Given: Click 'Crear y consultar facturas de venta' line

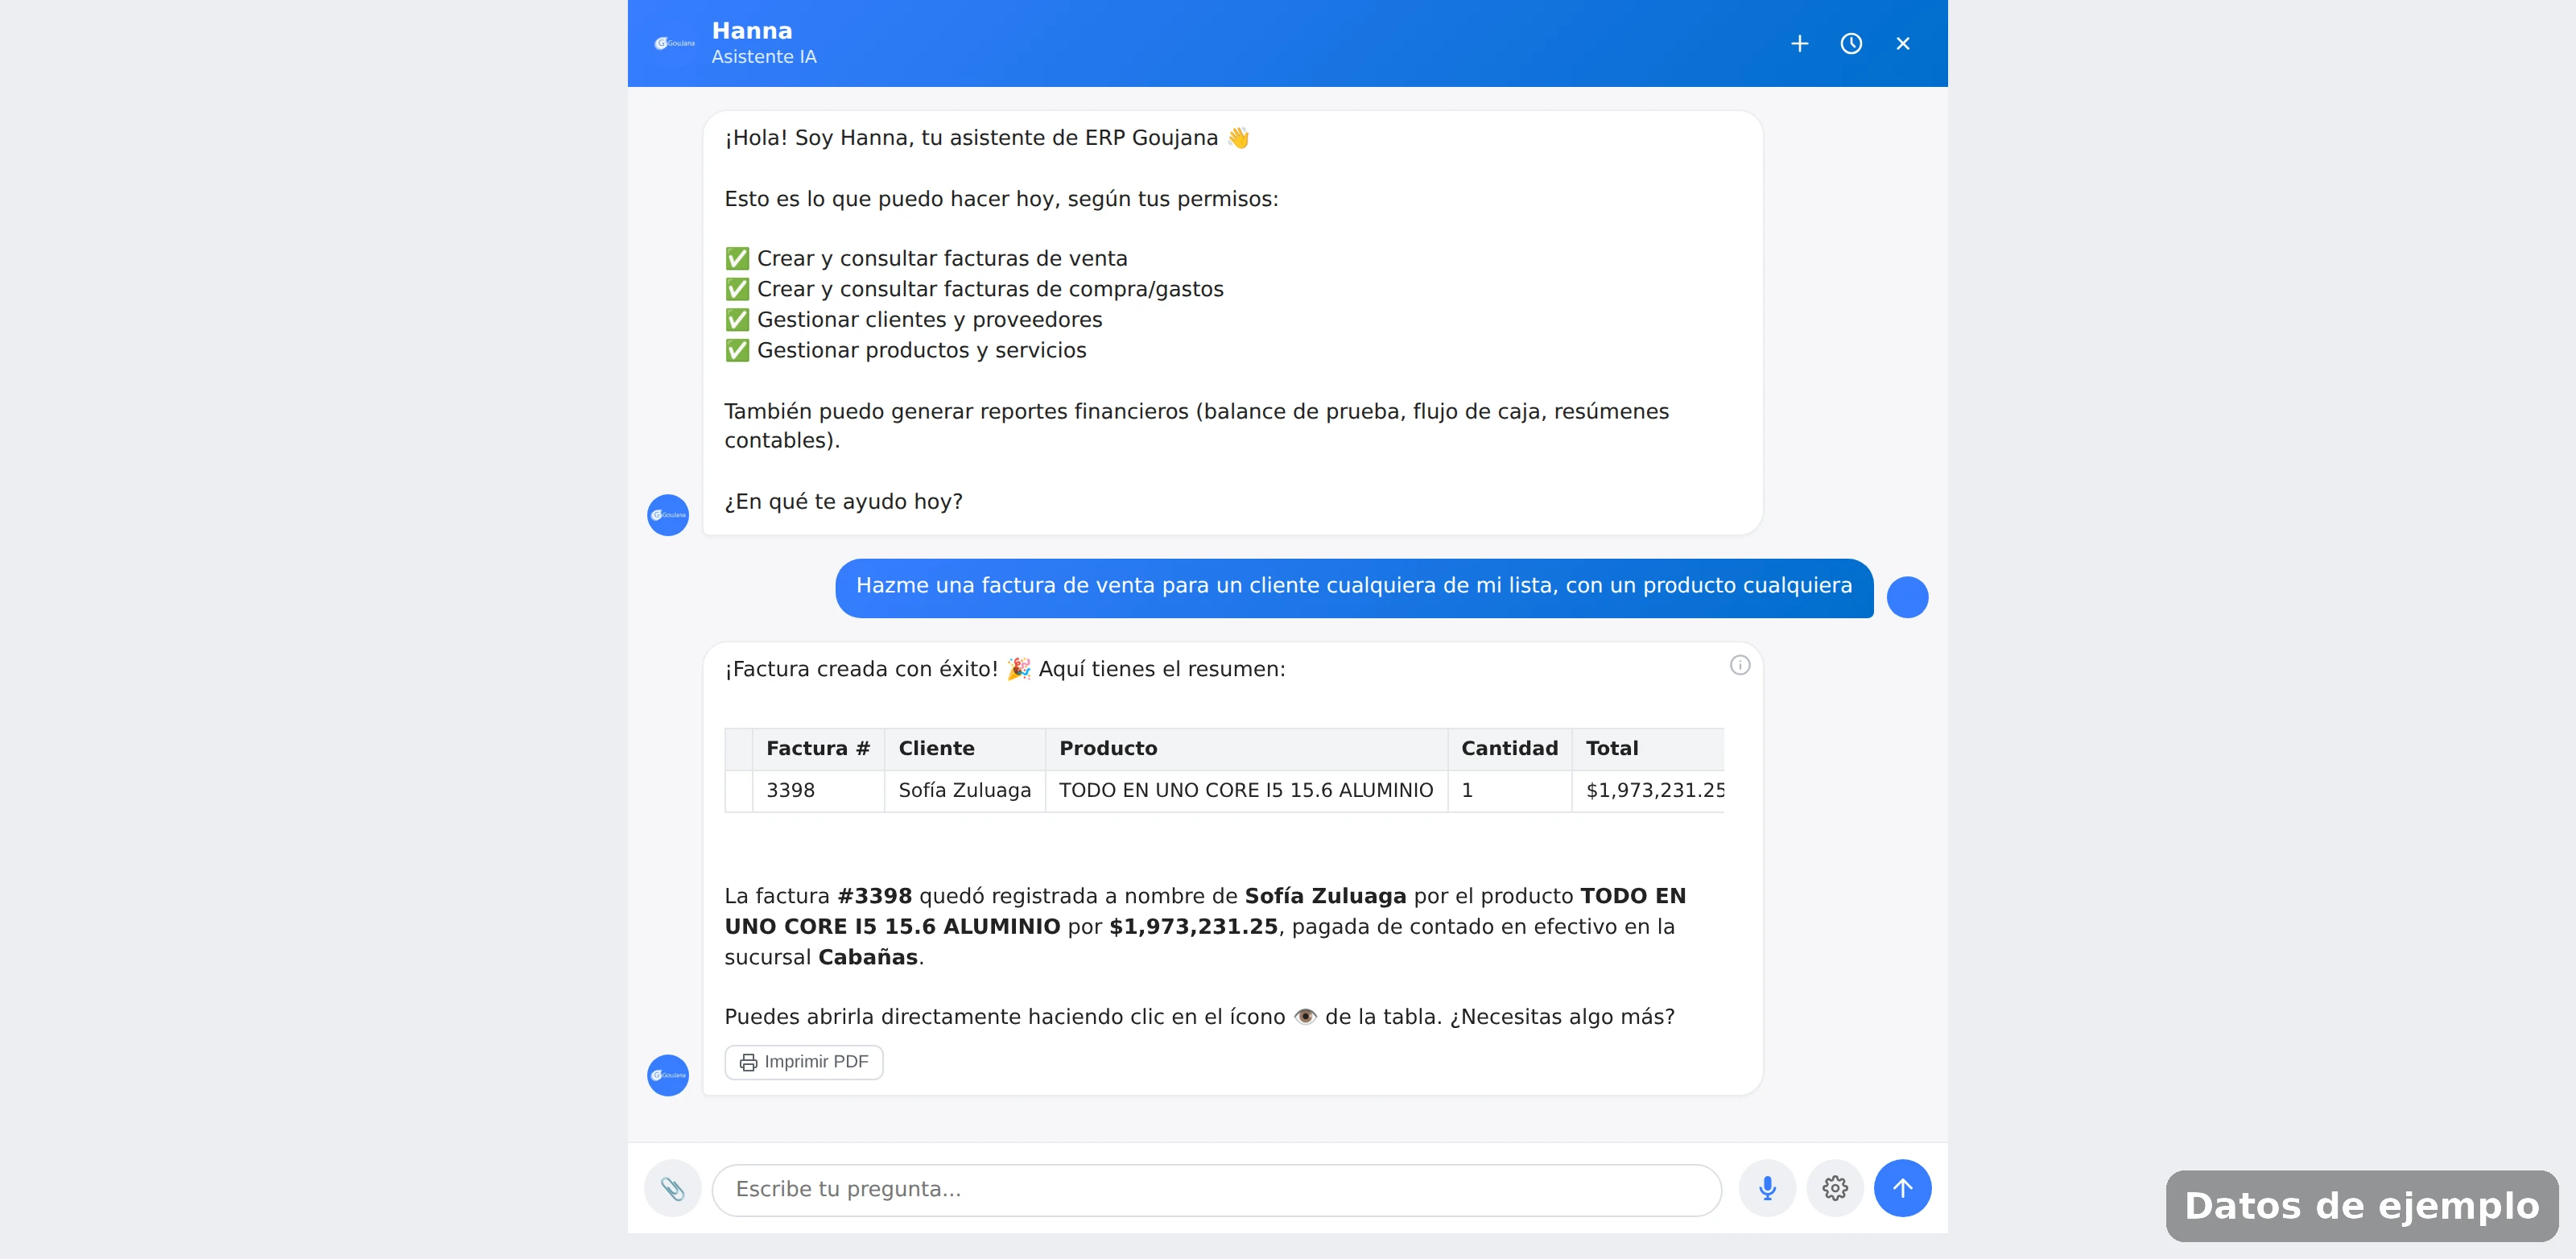Looking at the screenshot, I should [942, 258].
